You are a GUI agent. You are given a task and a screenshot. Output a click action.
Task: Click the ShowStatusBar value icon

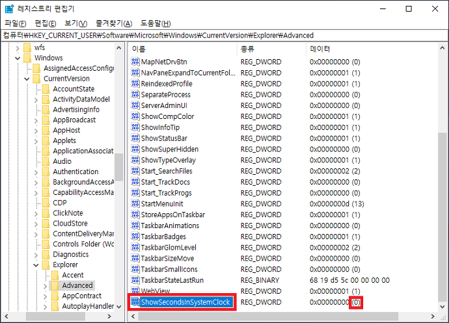click(135, 138)
